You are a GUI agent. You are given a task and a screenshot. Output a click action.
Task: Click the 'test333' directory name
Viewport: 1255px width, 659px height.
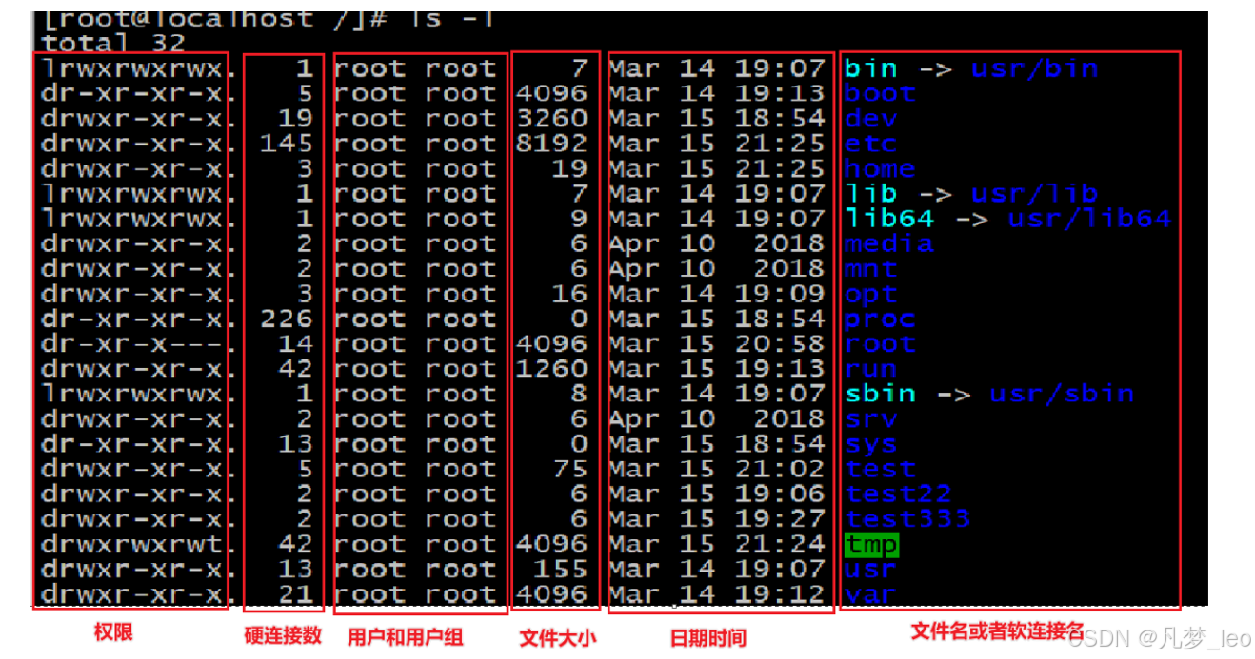point(907,518)
